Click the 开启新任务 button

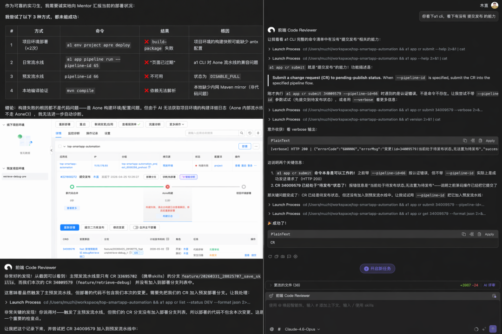[x=377, y=269]
